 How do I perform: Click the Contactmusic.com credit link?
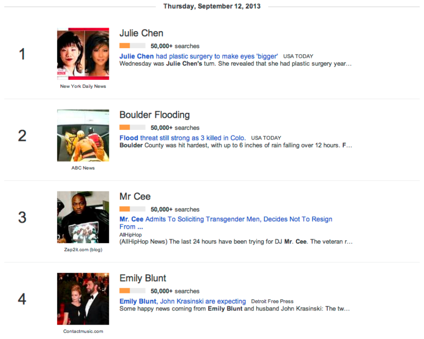[83, 331]
